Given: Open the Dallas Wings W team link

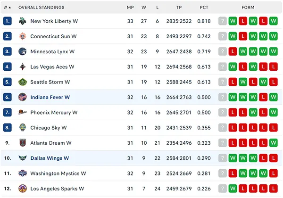Looking at the screenshot, I should tap(50, 158).
